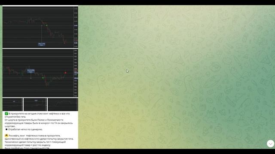This screenshot has width=275, height=154.
Task: Click line "единственный из нефтянки кто сделал"
Action: coord(24,139)
